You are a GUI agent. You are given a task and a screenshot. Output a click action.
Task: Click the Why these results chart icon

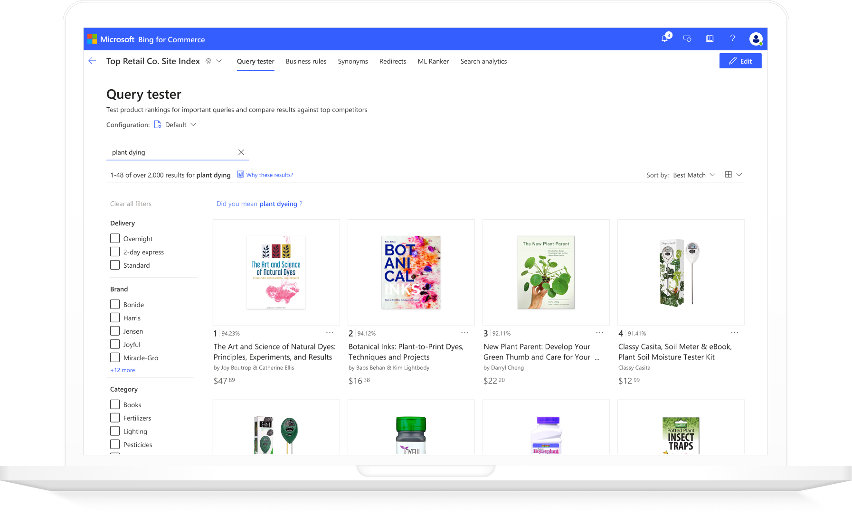tap(240, 174)
